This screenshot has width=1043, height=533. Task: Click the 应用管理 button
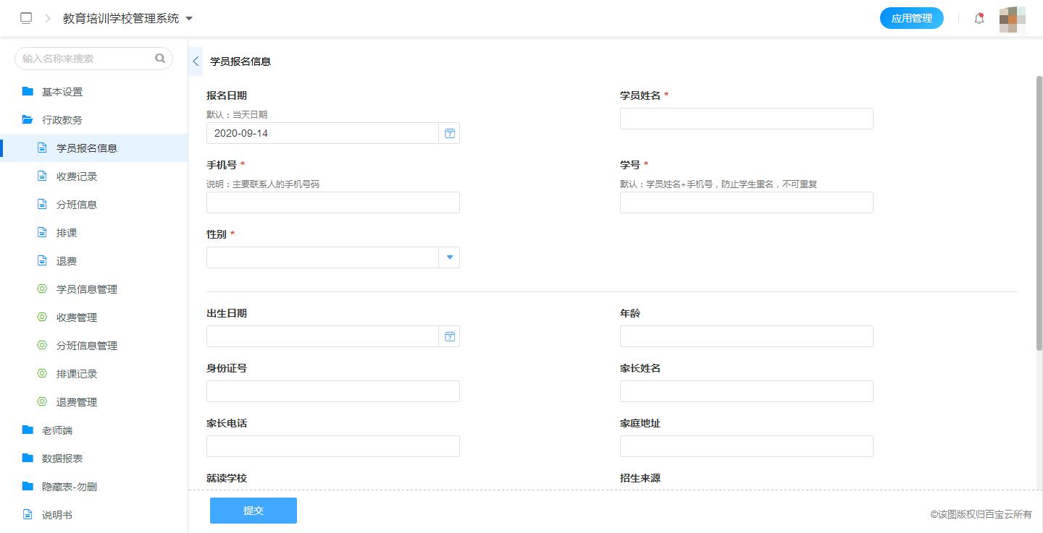(912, 17)
